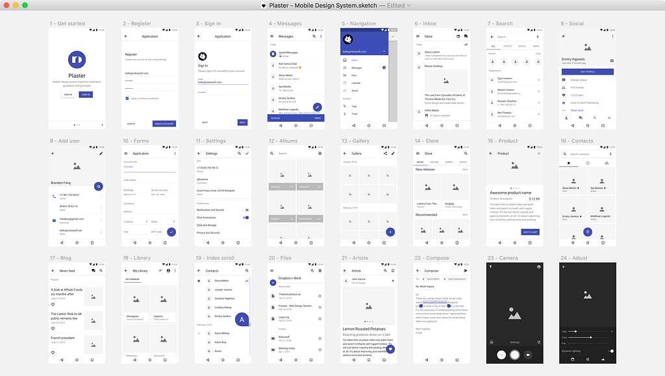Click the Color slider handle on Adjust
Viewport: 665px width, 376px height.
click(590, 338)
